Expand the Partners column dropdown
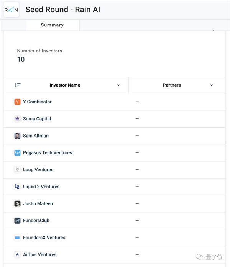Screen dimensions: 230x267 211,85
